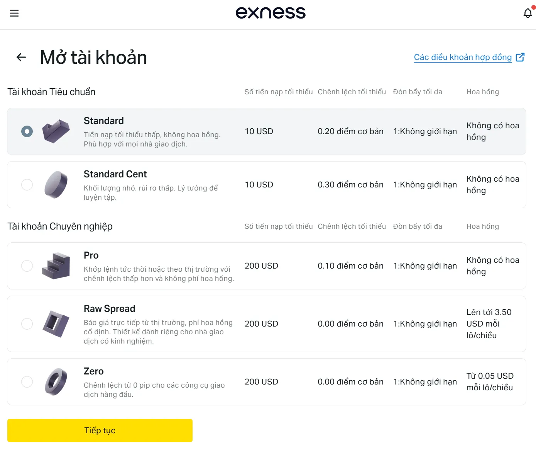Select the Standard account radio button

[27, 131]
